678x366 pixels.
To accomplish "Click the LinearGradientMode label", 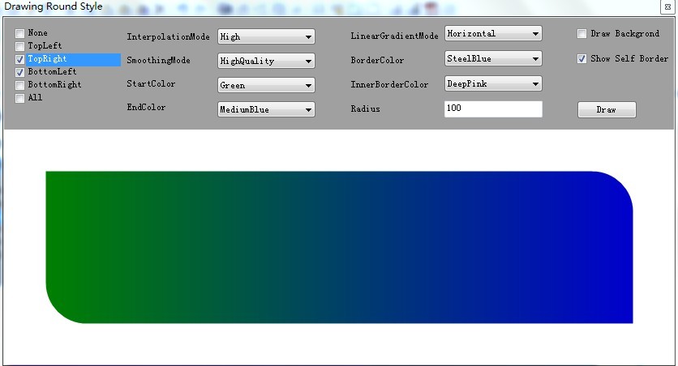I will click(394, 36).
